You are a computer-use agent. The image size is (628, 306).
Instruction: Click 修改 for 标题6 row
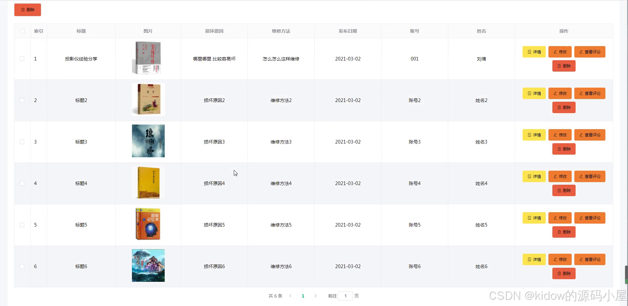[560, 259]
